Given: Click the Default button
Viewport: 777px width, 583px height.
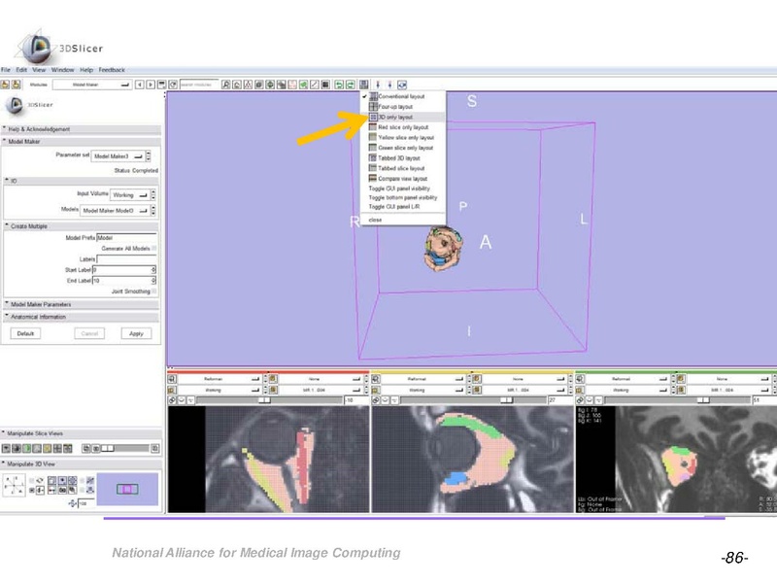Looking at the screenshot, I should click(25, 333).
